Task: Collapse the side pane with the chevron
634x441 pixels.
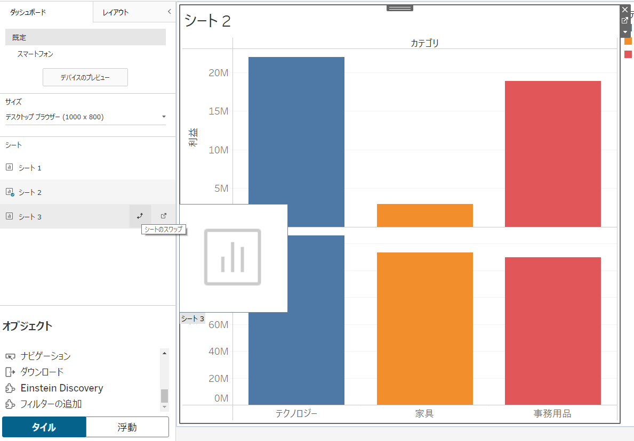Action: [170, 12]
